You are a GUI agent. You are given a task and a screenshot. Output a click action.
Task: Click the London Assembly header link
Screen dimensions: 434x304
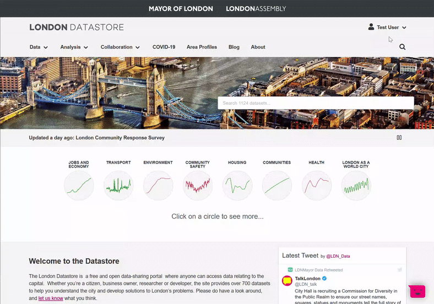click(x=256, y=9)
